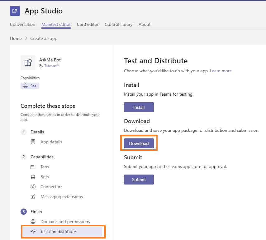Click the Tabs window icon
Screen dimensions: 266x240
coord(33,167)
